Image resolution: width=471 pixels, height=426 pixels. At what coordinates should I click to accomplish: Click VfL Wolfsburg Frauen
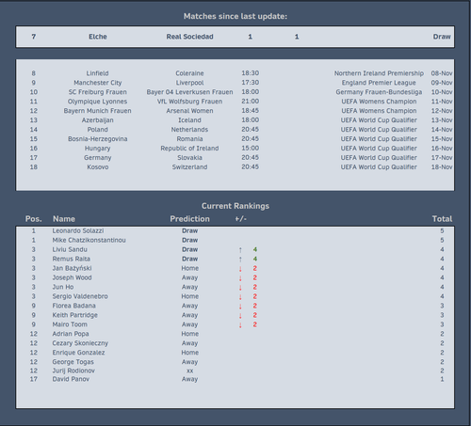[x=189, y=102]
